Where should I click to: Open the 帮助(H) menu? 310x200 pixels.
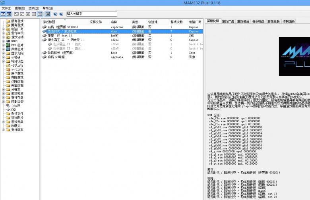48,8
